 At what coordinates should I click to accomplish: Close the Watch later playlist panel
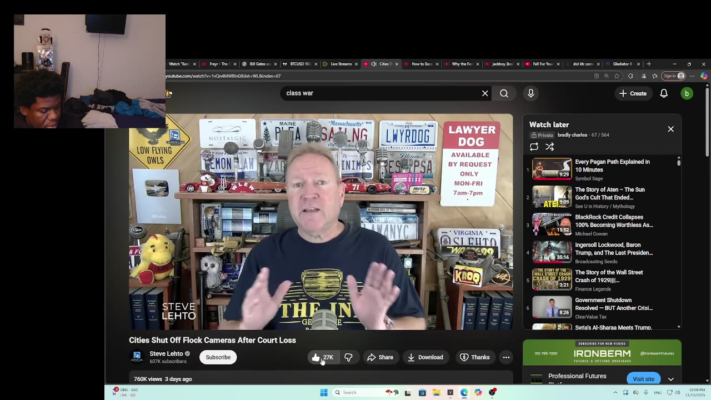click(x=670, y=129)
